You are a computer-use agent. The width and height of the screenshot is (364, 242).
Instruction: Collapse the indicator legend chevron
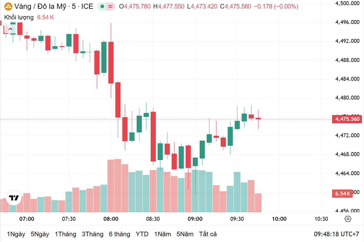pos(10,29)
